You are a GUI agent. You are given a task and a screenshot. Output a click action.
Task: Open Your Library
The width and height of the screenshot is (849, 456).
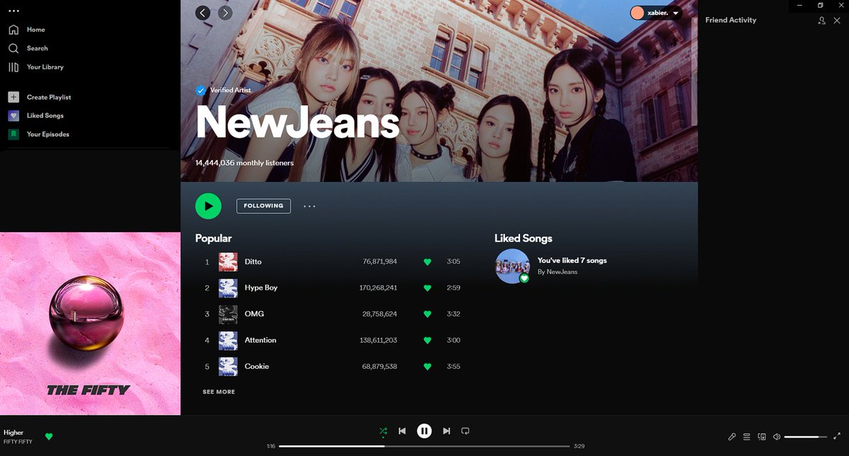tap(35, 67)
